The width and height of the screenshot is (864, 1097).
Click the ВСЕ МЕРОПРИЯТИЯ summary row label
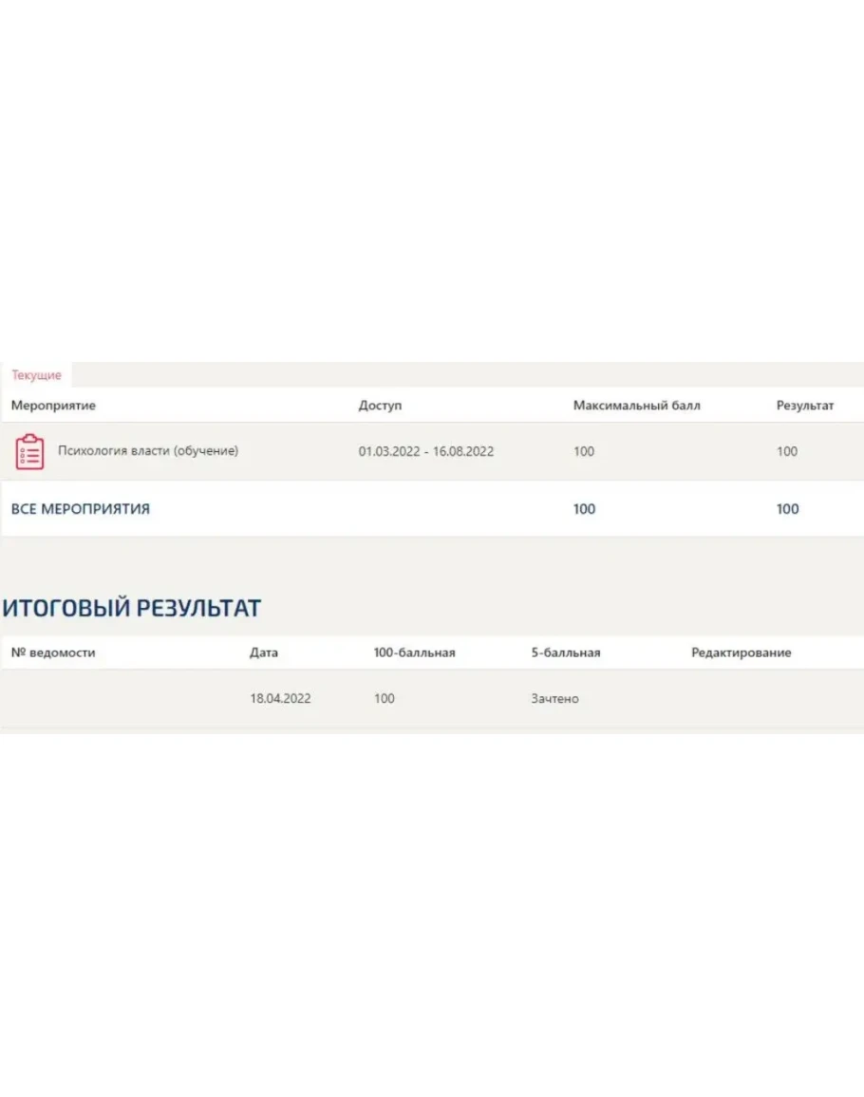[81, 509]
